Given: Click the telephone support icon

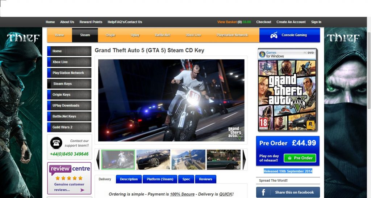Looking at the screenshot, I should point(56,143).
